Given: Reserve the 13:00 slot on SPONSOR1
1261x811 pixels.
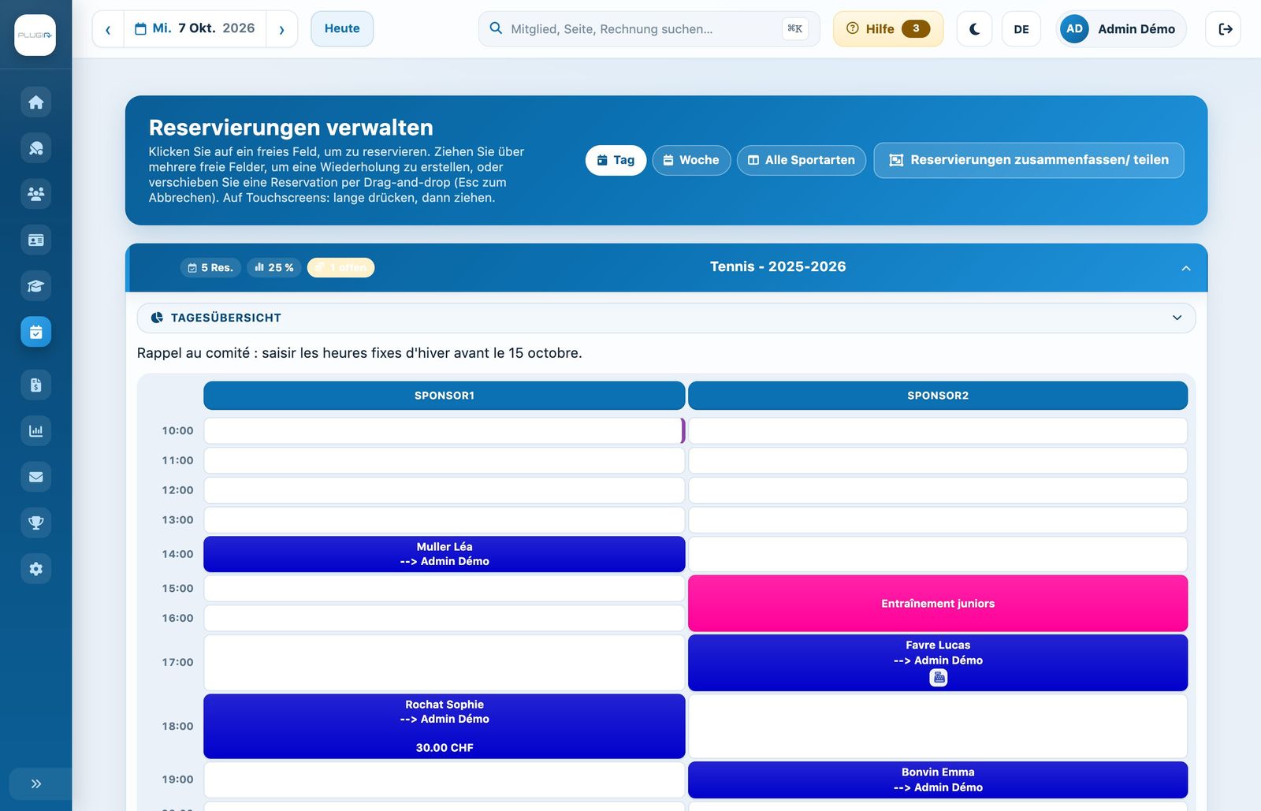Looking at the screenshot, I should tap(445, 520).
